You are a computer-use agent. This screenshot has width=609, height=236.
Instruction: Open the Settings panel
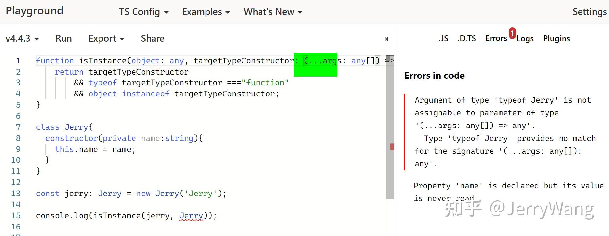click(x=589, y=12)
